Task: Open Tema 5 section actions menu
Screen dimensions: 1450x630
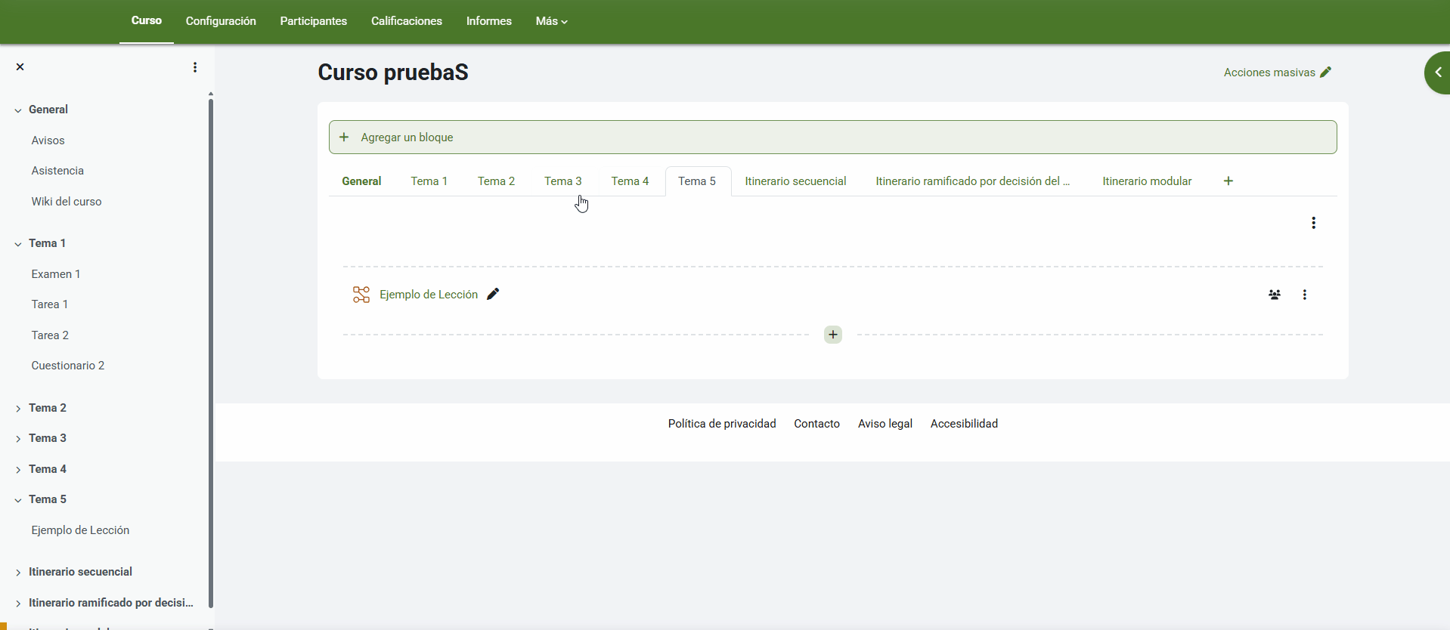Action: [x=1314, y=223]
